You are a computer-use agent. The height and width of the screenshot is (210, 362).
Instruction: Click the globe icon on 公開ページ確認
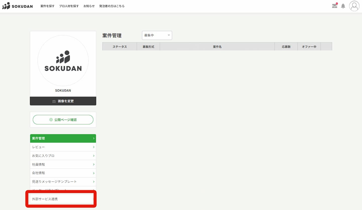coord(51,120)
